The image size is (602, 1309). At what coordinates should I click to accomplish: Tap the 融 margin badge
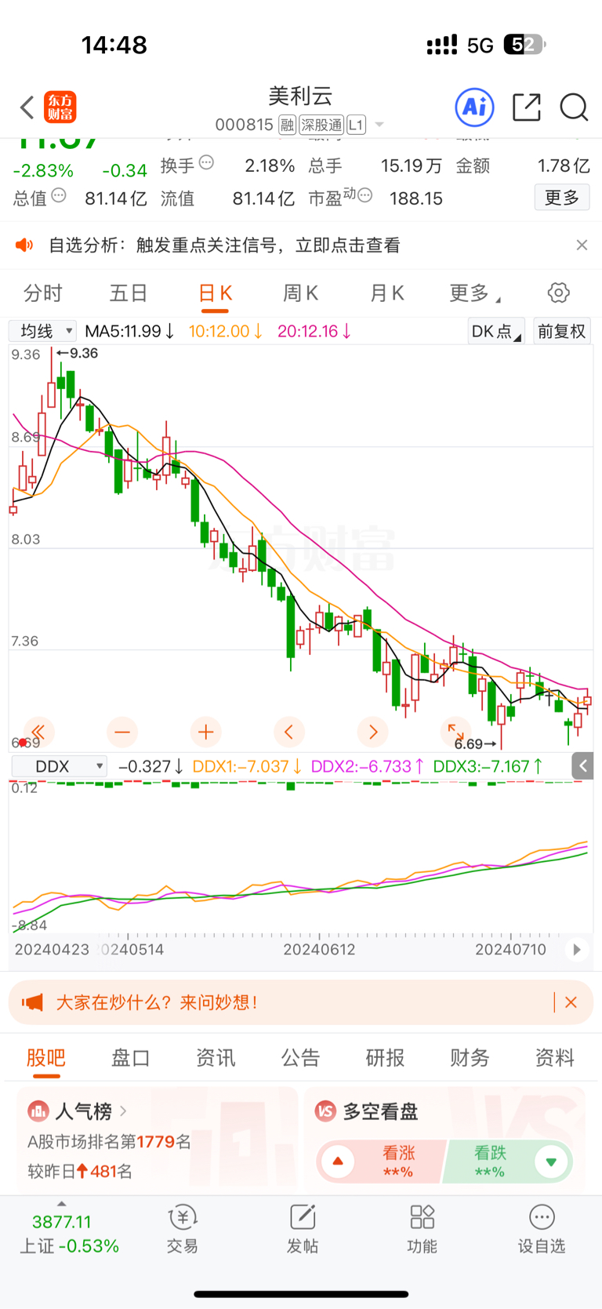point(287,125)
